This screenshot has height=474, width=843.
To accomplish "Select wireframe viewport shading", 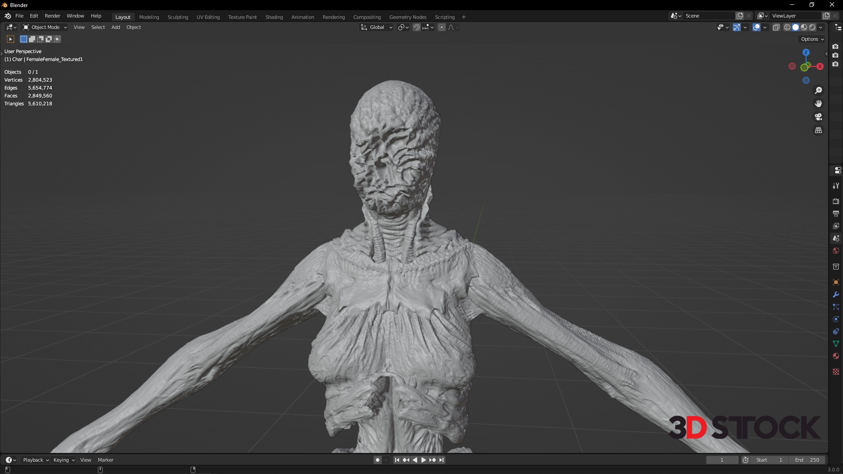I will point(787,27).
